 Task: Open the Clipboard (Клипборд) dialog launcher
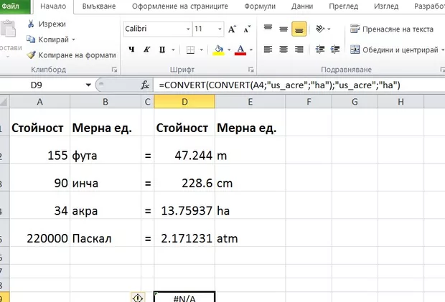114,70
